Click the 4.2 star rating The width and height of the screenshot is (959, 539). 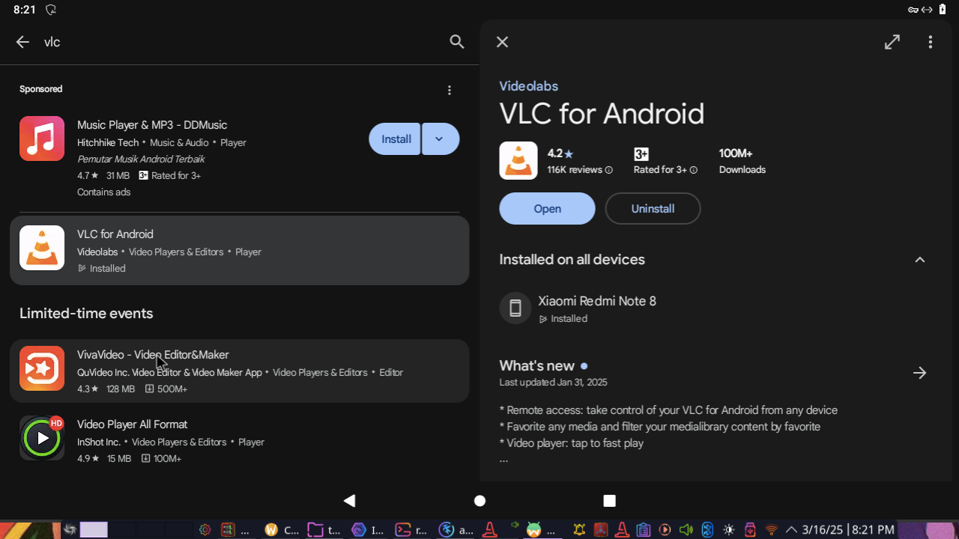[x=560, y=153]
